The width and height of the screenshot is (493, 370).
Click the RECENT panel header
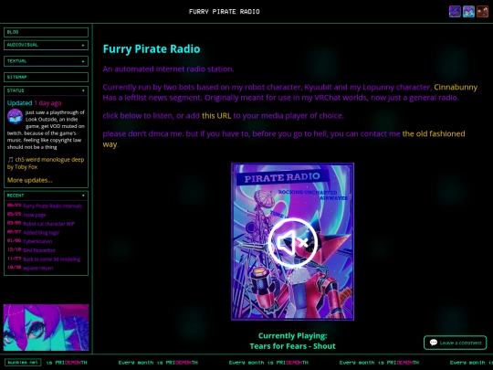[46, 196]
